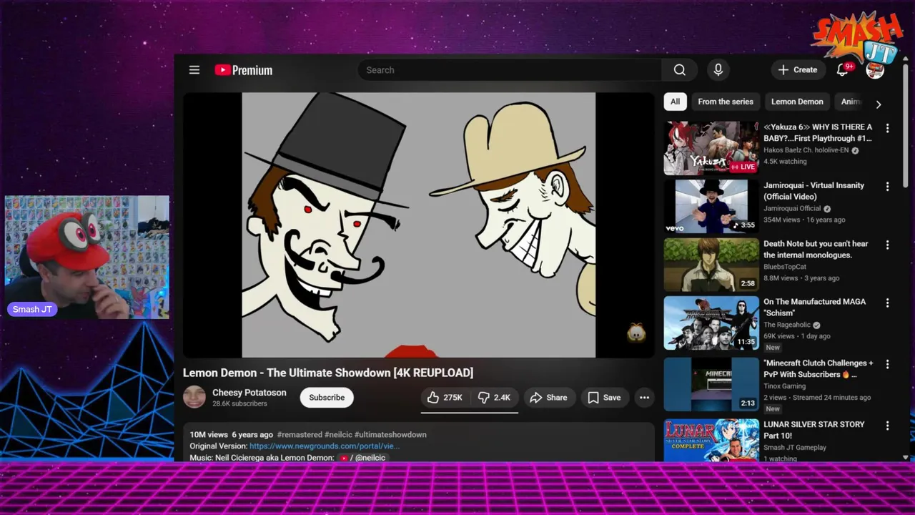Viewport: 915px width, 515px height.
Task: Open options menu for Death Note video
Action: 888,245
